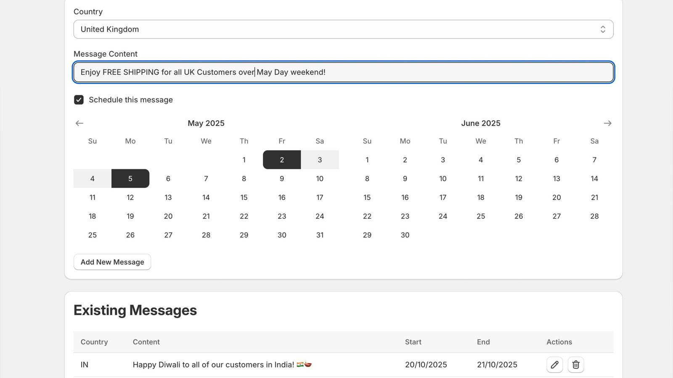The image size is (673, 378).
Task: Go to next month with right arrow
Action: tap(607, 123)
